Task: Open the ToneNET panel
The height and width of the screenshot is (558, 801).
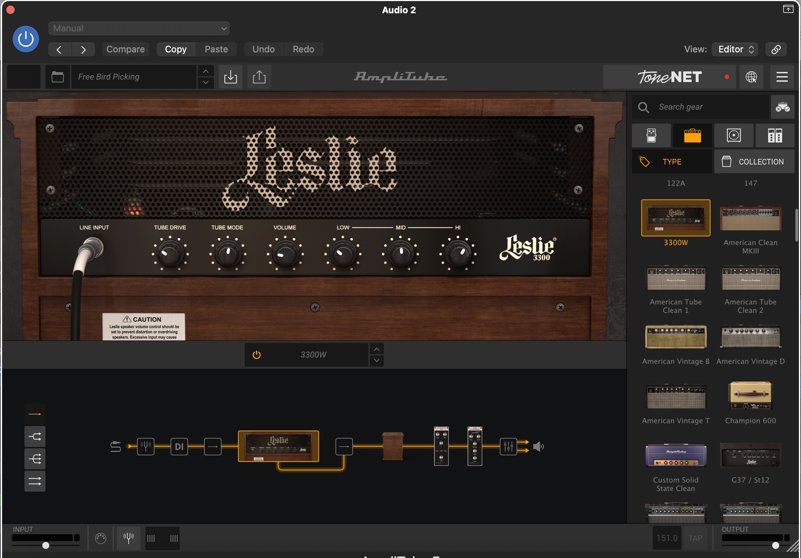Action: click(x=670, y=77)
